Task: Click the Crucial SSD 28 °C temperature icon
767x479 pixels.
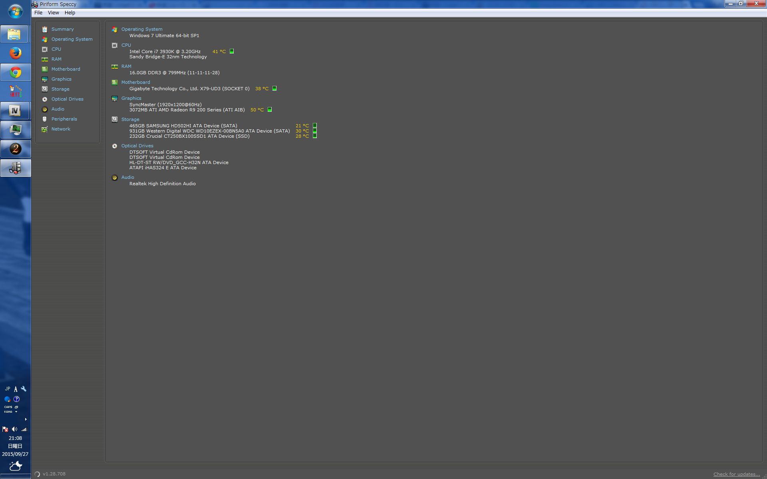Action: point(315,136)
